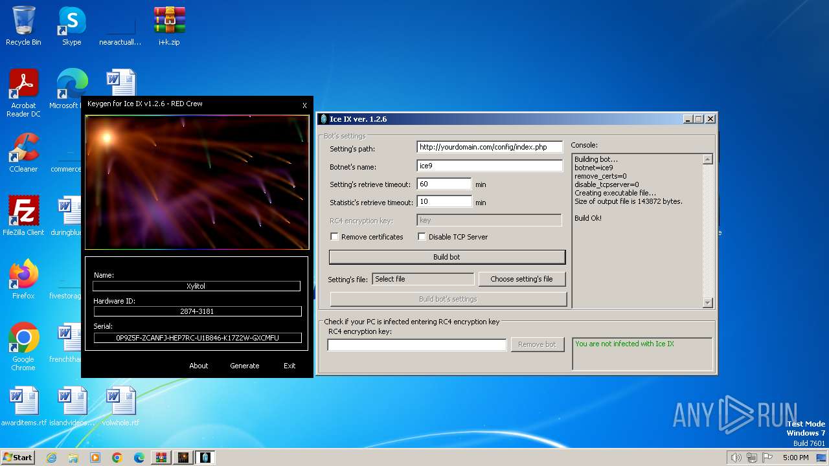Select the fivestorag desktop file
The image size is (829, 466).
pyautogui.click(x=65, y=280)
